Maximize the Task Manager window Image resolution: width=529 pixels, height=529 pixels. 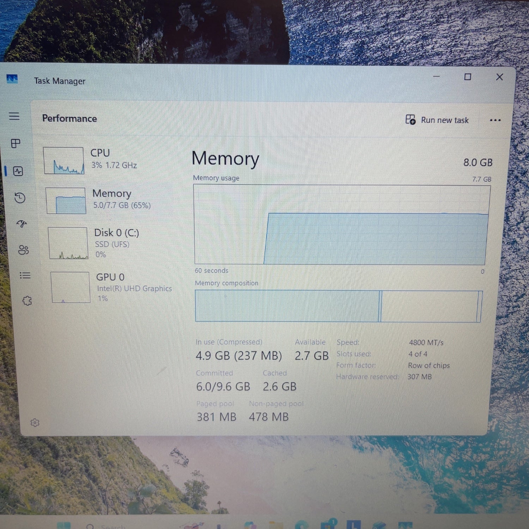pos(468,77)
